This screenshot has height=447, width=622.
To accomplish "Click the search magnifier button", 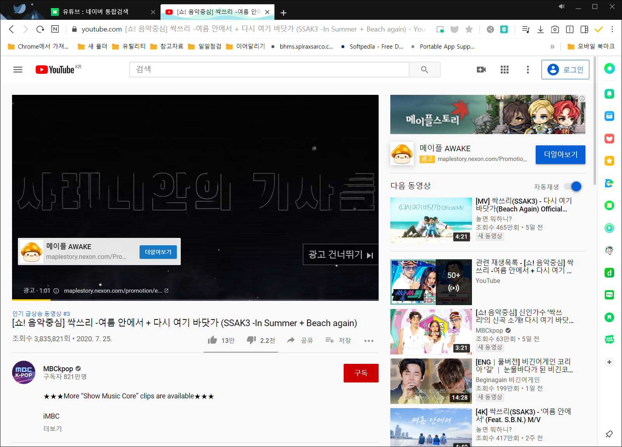I will coord(425,70).
